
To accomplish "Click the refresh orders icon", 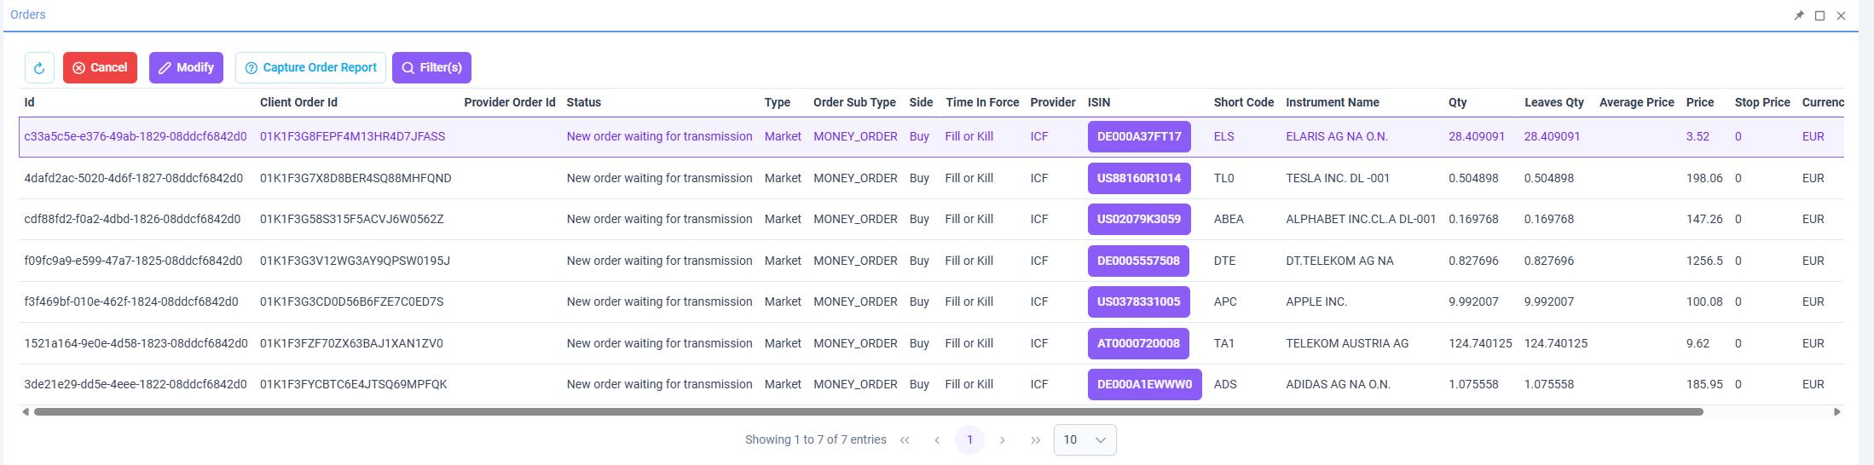I will 39,68.
